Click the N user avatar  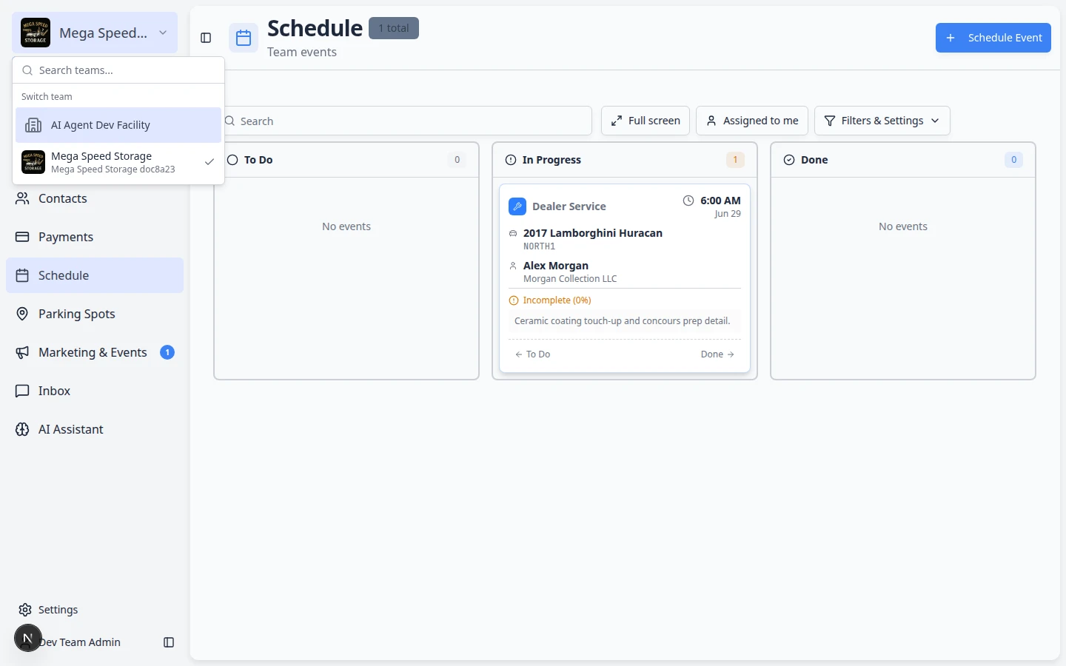tap(27, 638)
